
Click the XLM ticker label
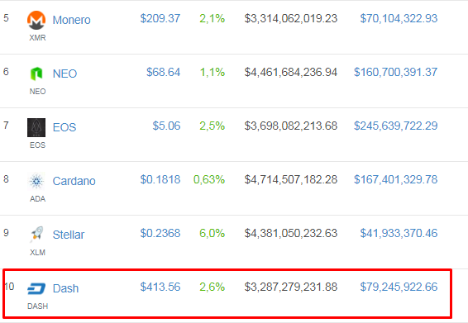37,253
